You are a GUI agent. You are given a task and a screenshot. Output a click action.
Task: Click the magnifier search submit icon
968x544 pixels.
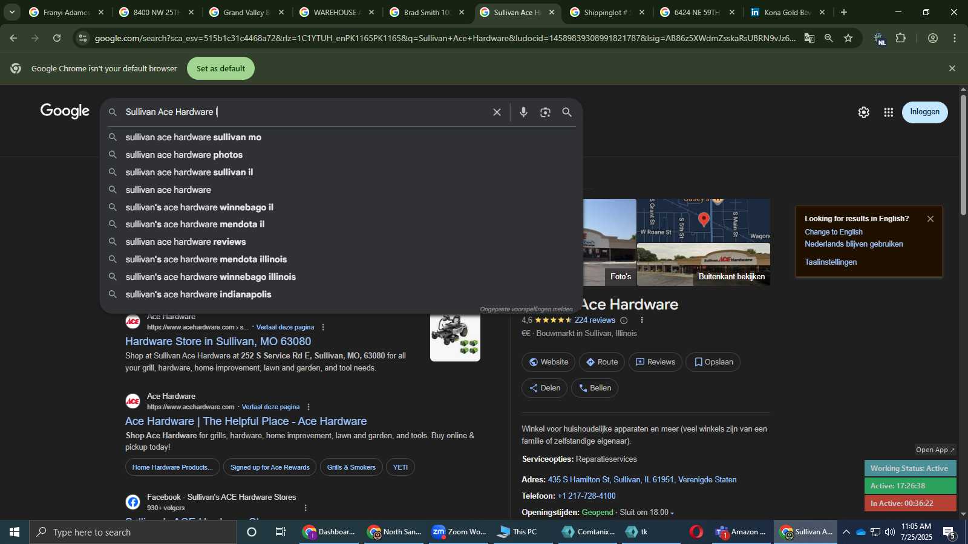pos(567,112)
